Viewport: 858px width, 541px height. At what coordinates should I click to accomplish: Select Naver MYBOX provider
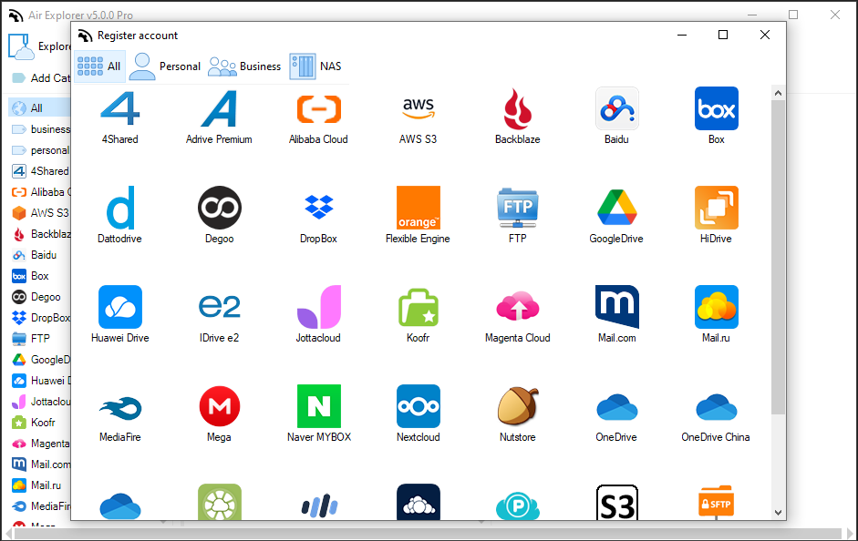pos(318,406)
